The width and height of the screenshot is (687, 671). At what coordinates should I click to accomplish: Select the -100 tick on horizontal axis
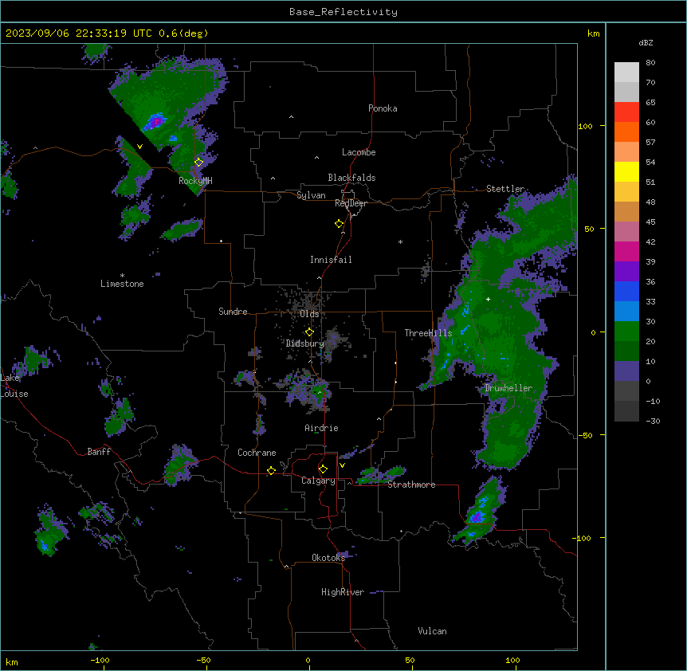click(x=100, y=660)
